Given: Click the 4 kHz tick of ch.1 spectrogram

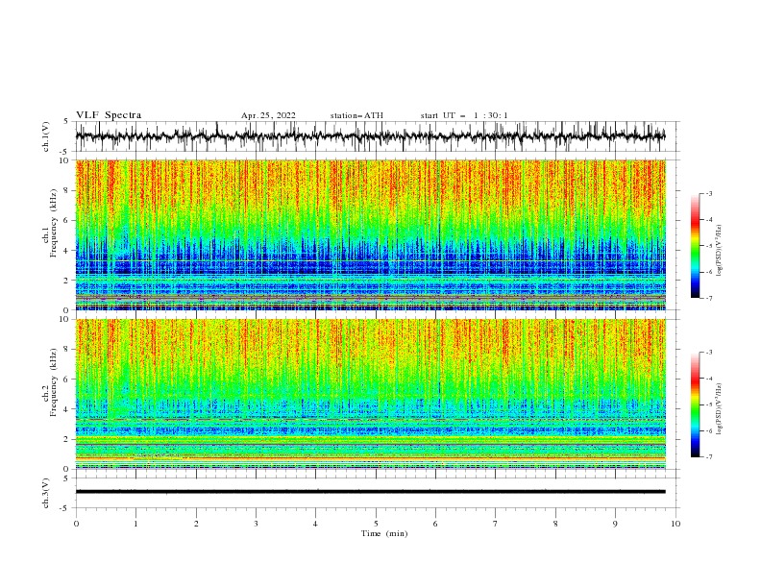Looking at the screenshot, I should tap(68, 251).
